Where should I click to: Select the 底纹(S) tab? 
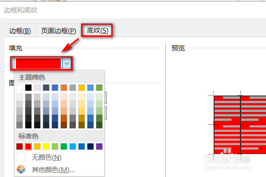tap(98, 31)
